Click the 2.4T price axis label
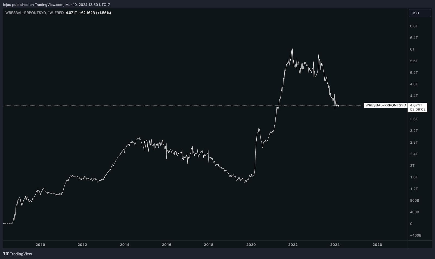Viewport: 435px width, 259px height. point(414,154)
